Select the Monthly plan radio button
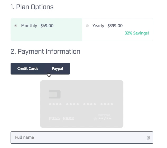Viewport: 167px width, 148px height. [16, 26]
